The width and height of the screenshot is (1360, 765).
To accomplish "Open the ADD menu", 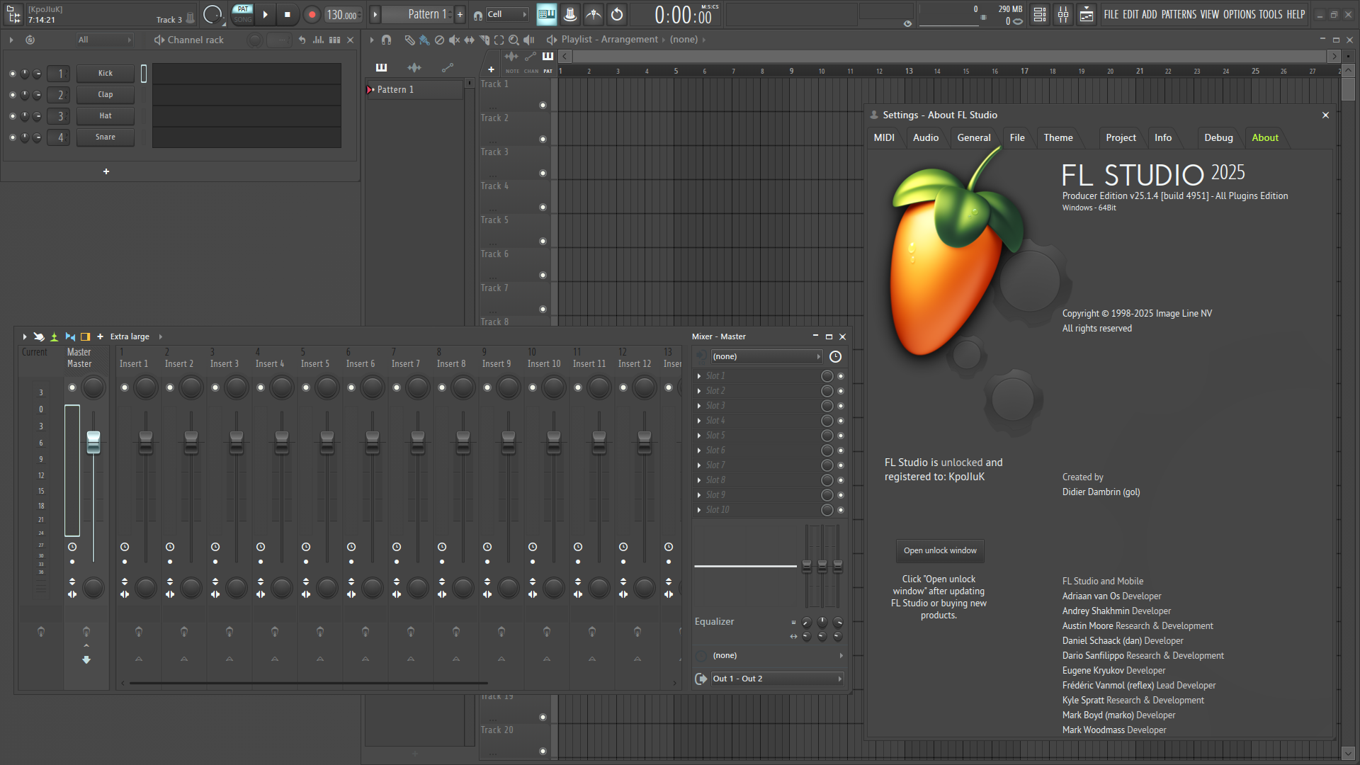I will 1149,14.
